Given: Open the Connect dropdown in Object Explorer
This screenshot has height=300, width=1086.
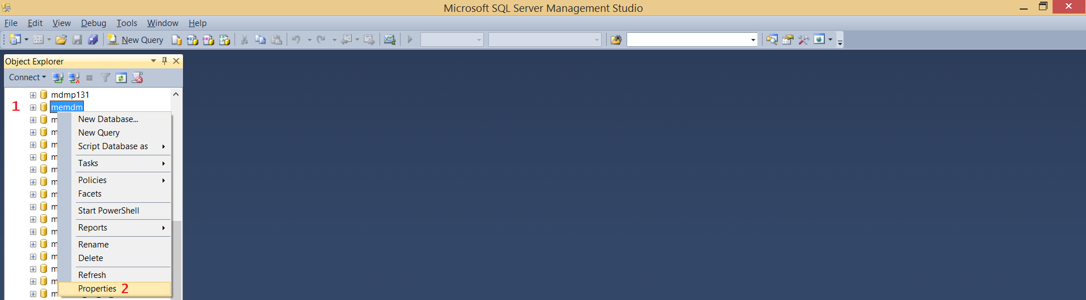Looking at the screenshot, I should pyautogui.click(x=27, y=77).
